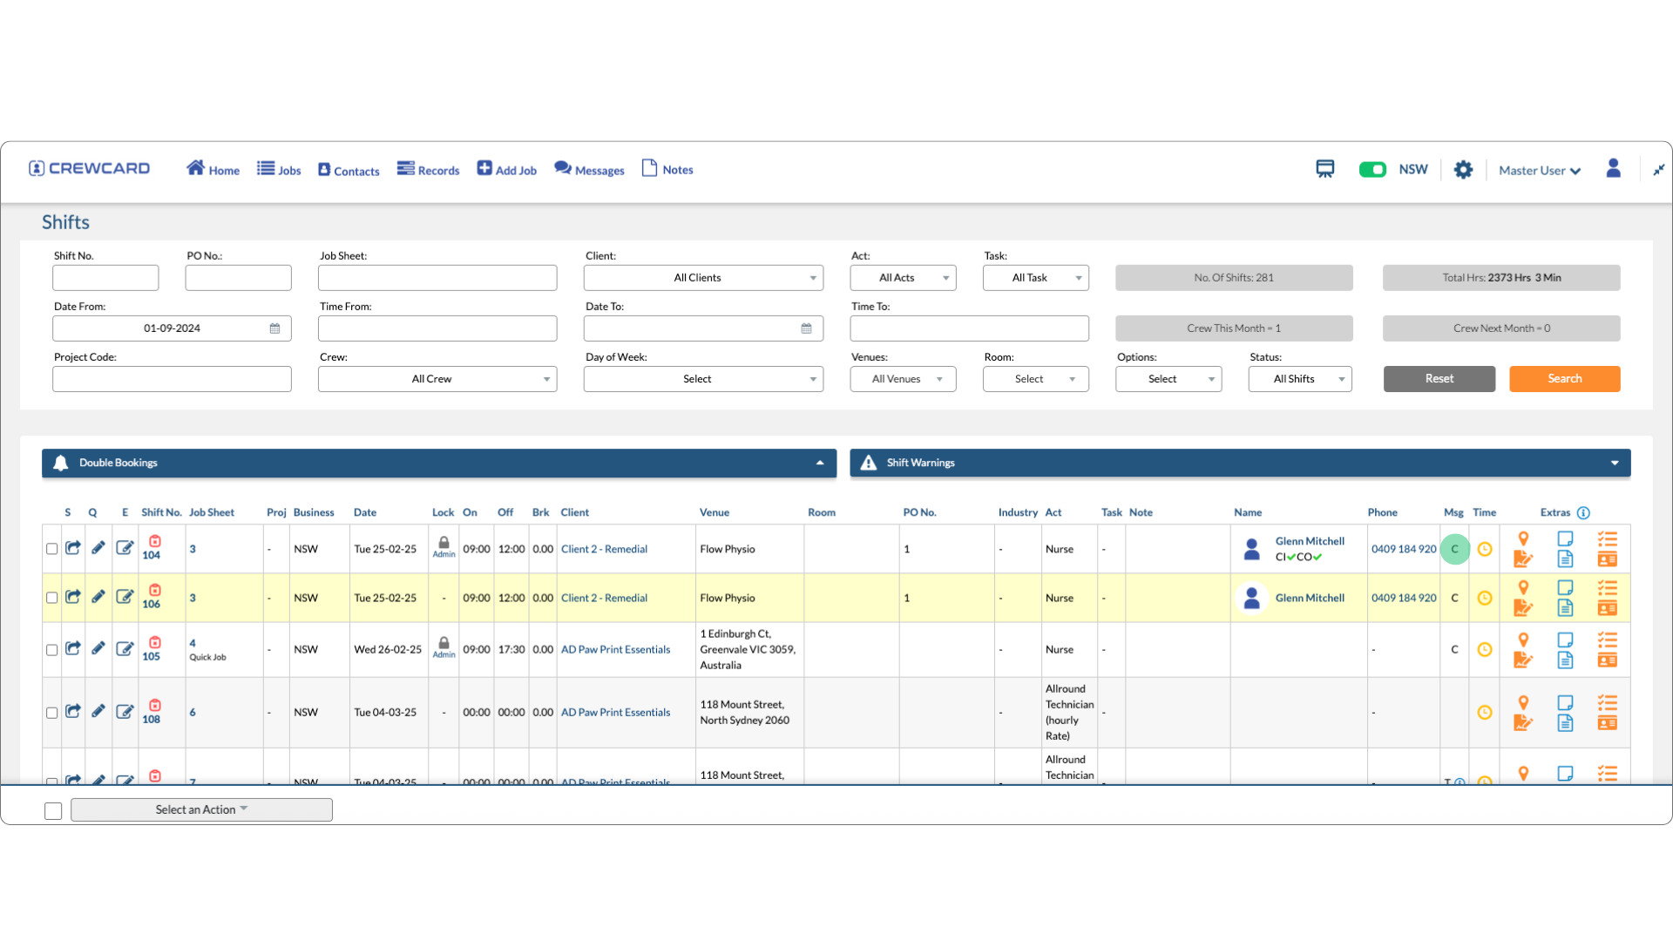Click the share icon for shift 104
This screenshot has width=1673, height=941.
click(73, 548)
